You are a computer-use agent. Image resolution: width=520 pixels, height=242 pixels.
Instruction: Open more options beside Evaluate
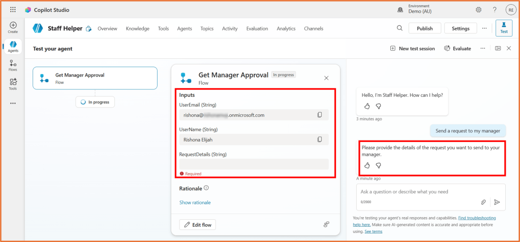pyautogui.click(x=483, y=48)
